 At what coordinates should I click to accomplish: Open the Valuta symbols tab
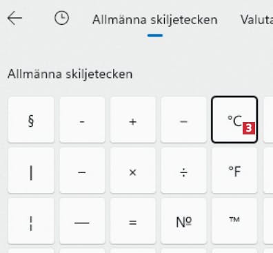pos(256,20)
